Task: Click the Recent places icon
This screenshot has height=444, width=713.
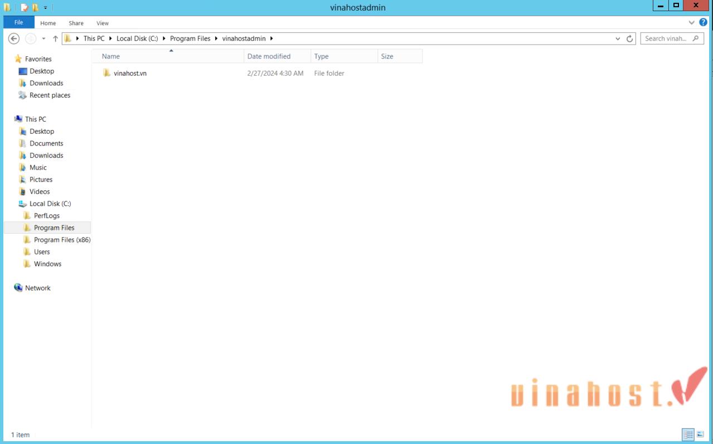Action: [22, 95]
